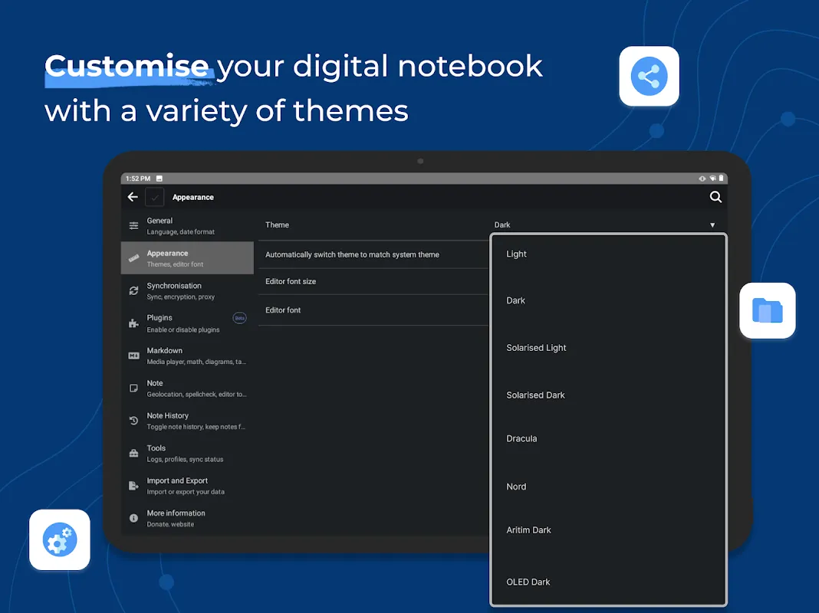Viewport: 819px width, 613px height.
Task: Open search with the magnifier icon
Action: click(x=715, y=197)
